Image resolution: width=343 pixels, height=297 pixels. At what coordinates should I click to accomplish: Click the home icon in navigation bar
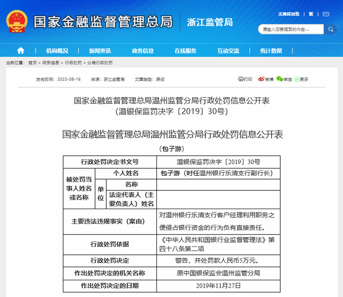click(x=21, y=51)
